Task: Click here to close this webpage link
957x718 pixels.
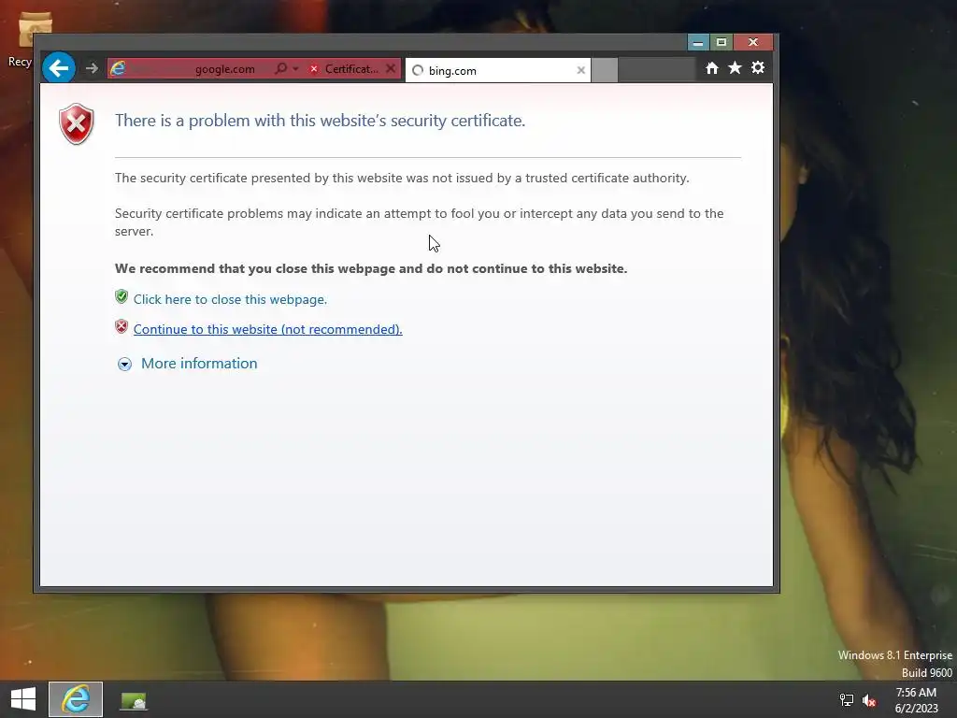Action: [230, 299]
